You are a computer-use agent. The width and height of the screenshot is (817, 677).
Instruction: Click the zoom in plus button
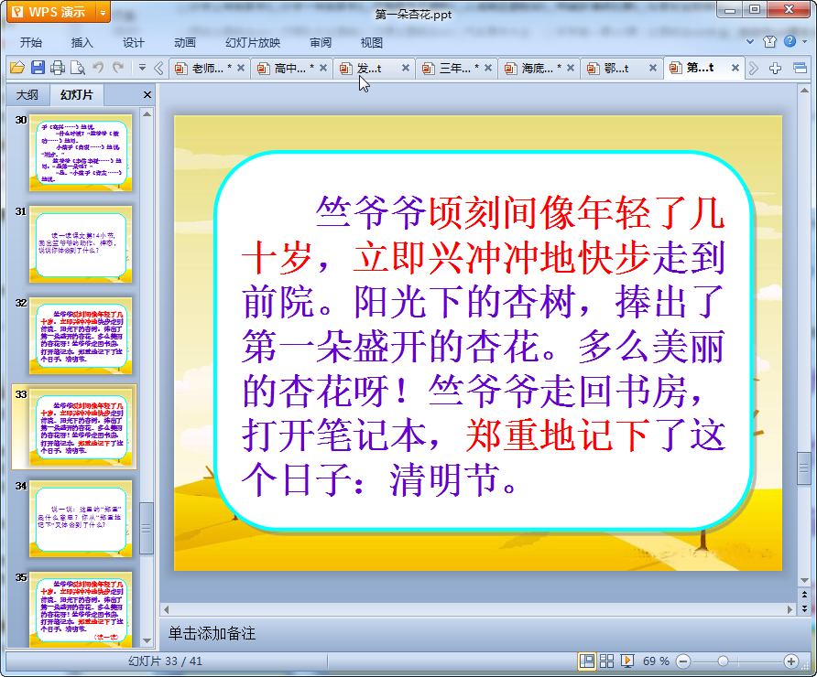point(791,661)
